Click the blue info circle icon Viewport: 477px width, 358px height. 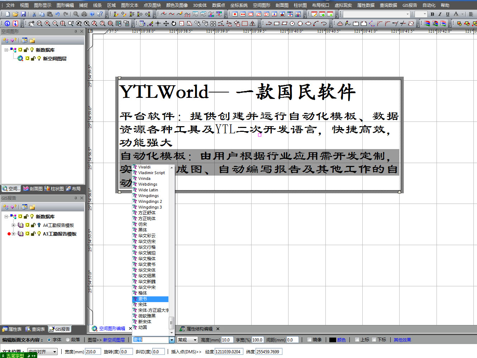click(x=7, y=23)
